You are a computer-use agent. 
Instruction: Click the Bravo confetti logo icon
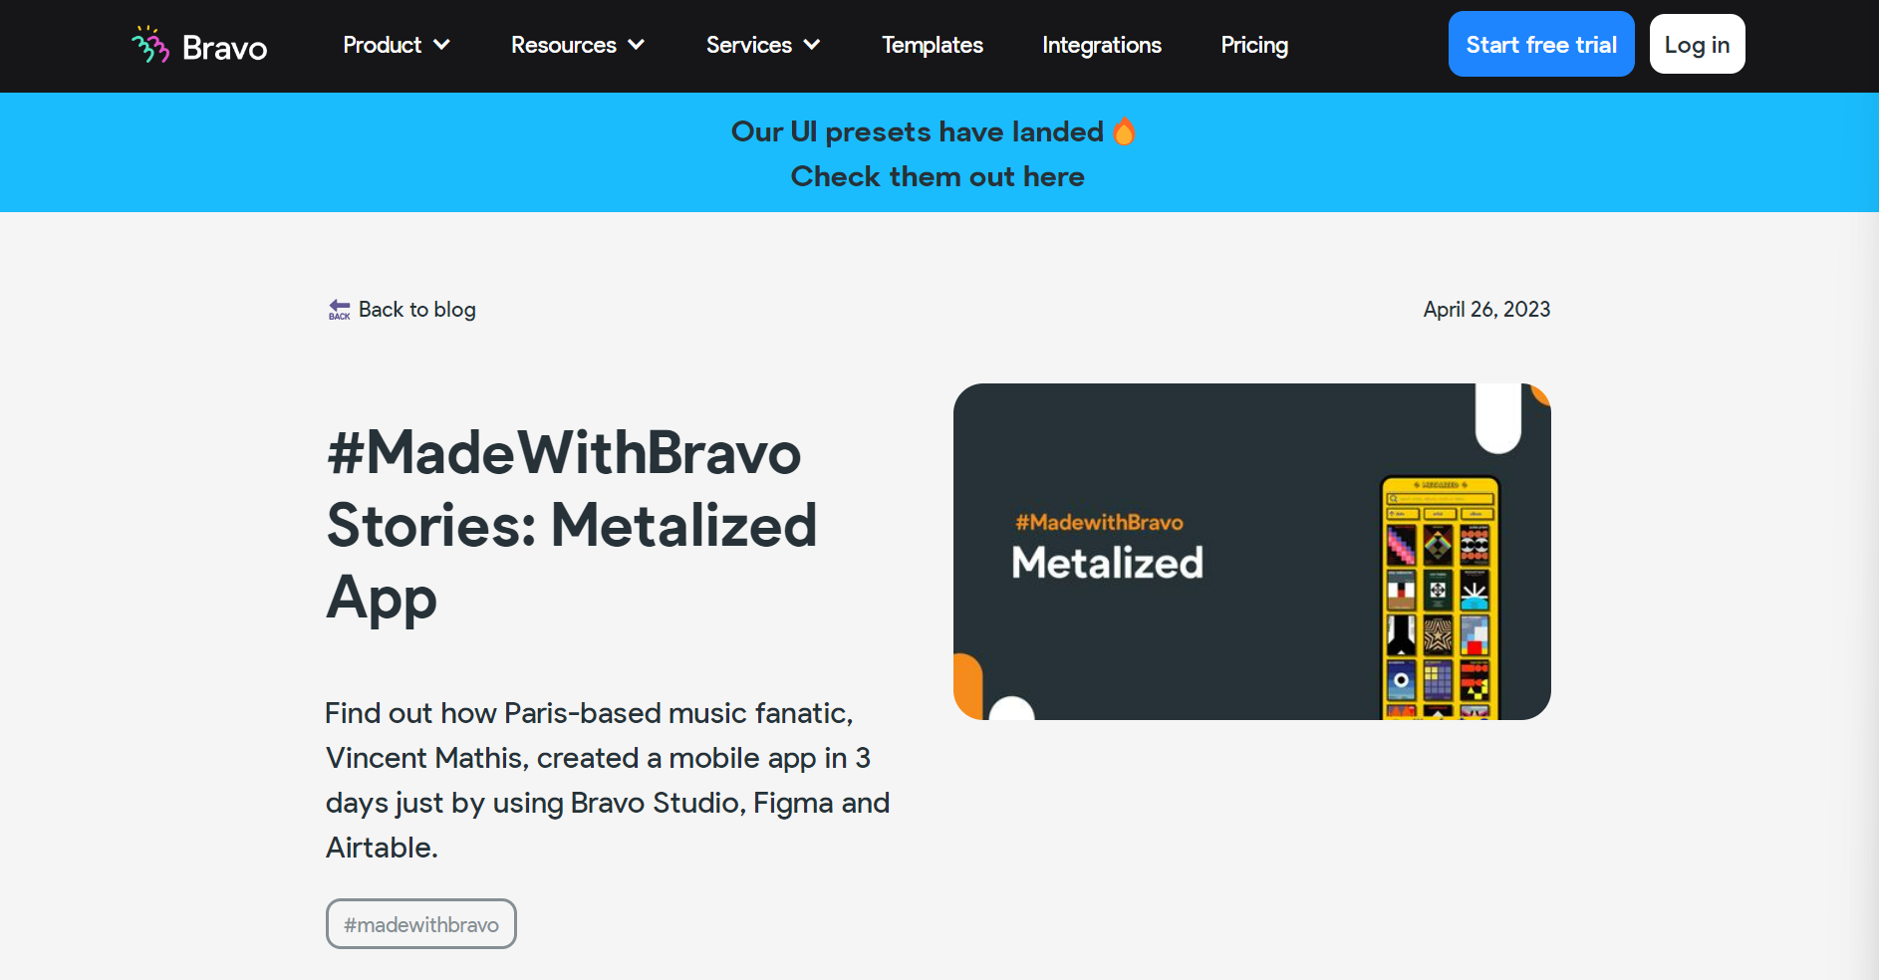(x=150, y=45)
